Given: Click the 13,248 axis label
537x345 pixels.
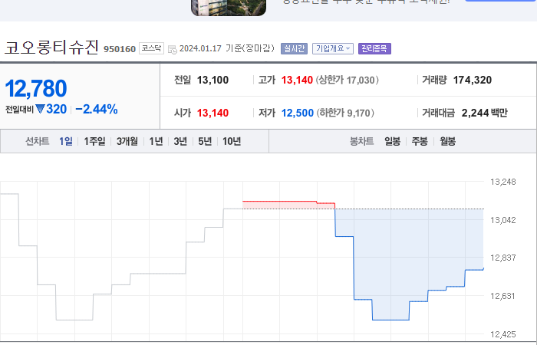Looking at the screenshot, I should 502,182.
